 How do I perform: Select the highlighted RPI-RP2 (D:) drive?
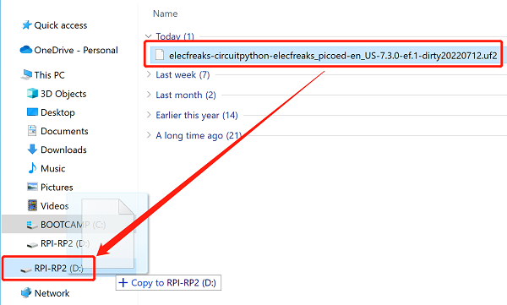click(x=49, y=268)
